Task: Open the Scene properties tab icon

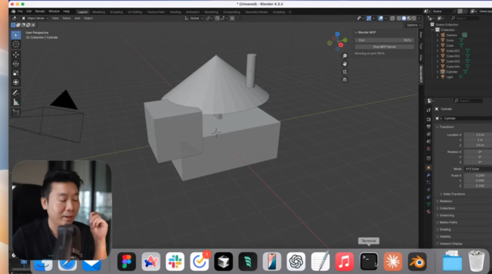Action: pos(429,142)
